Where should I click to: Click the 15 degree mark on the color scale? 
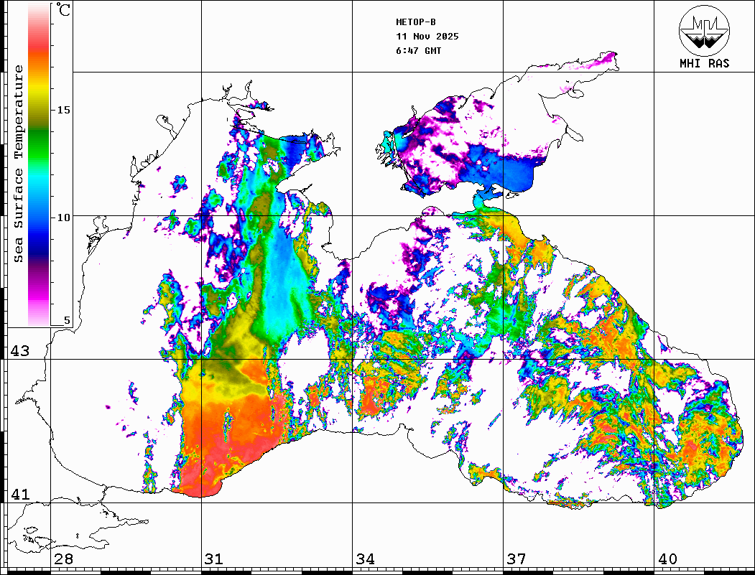64,110
